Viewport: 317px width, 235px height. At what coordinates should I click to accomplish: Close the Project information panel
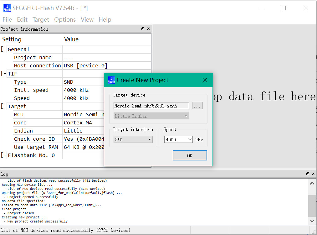point(148,29)
